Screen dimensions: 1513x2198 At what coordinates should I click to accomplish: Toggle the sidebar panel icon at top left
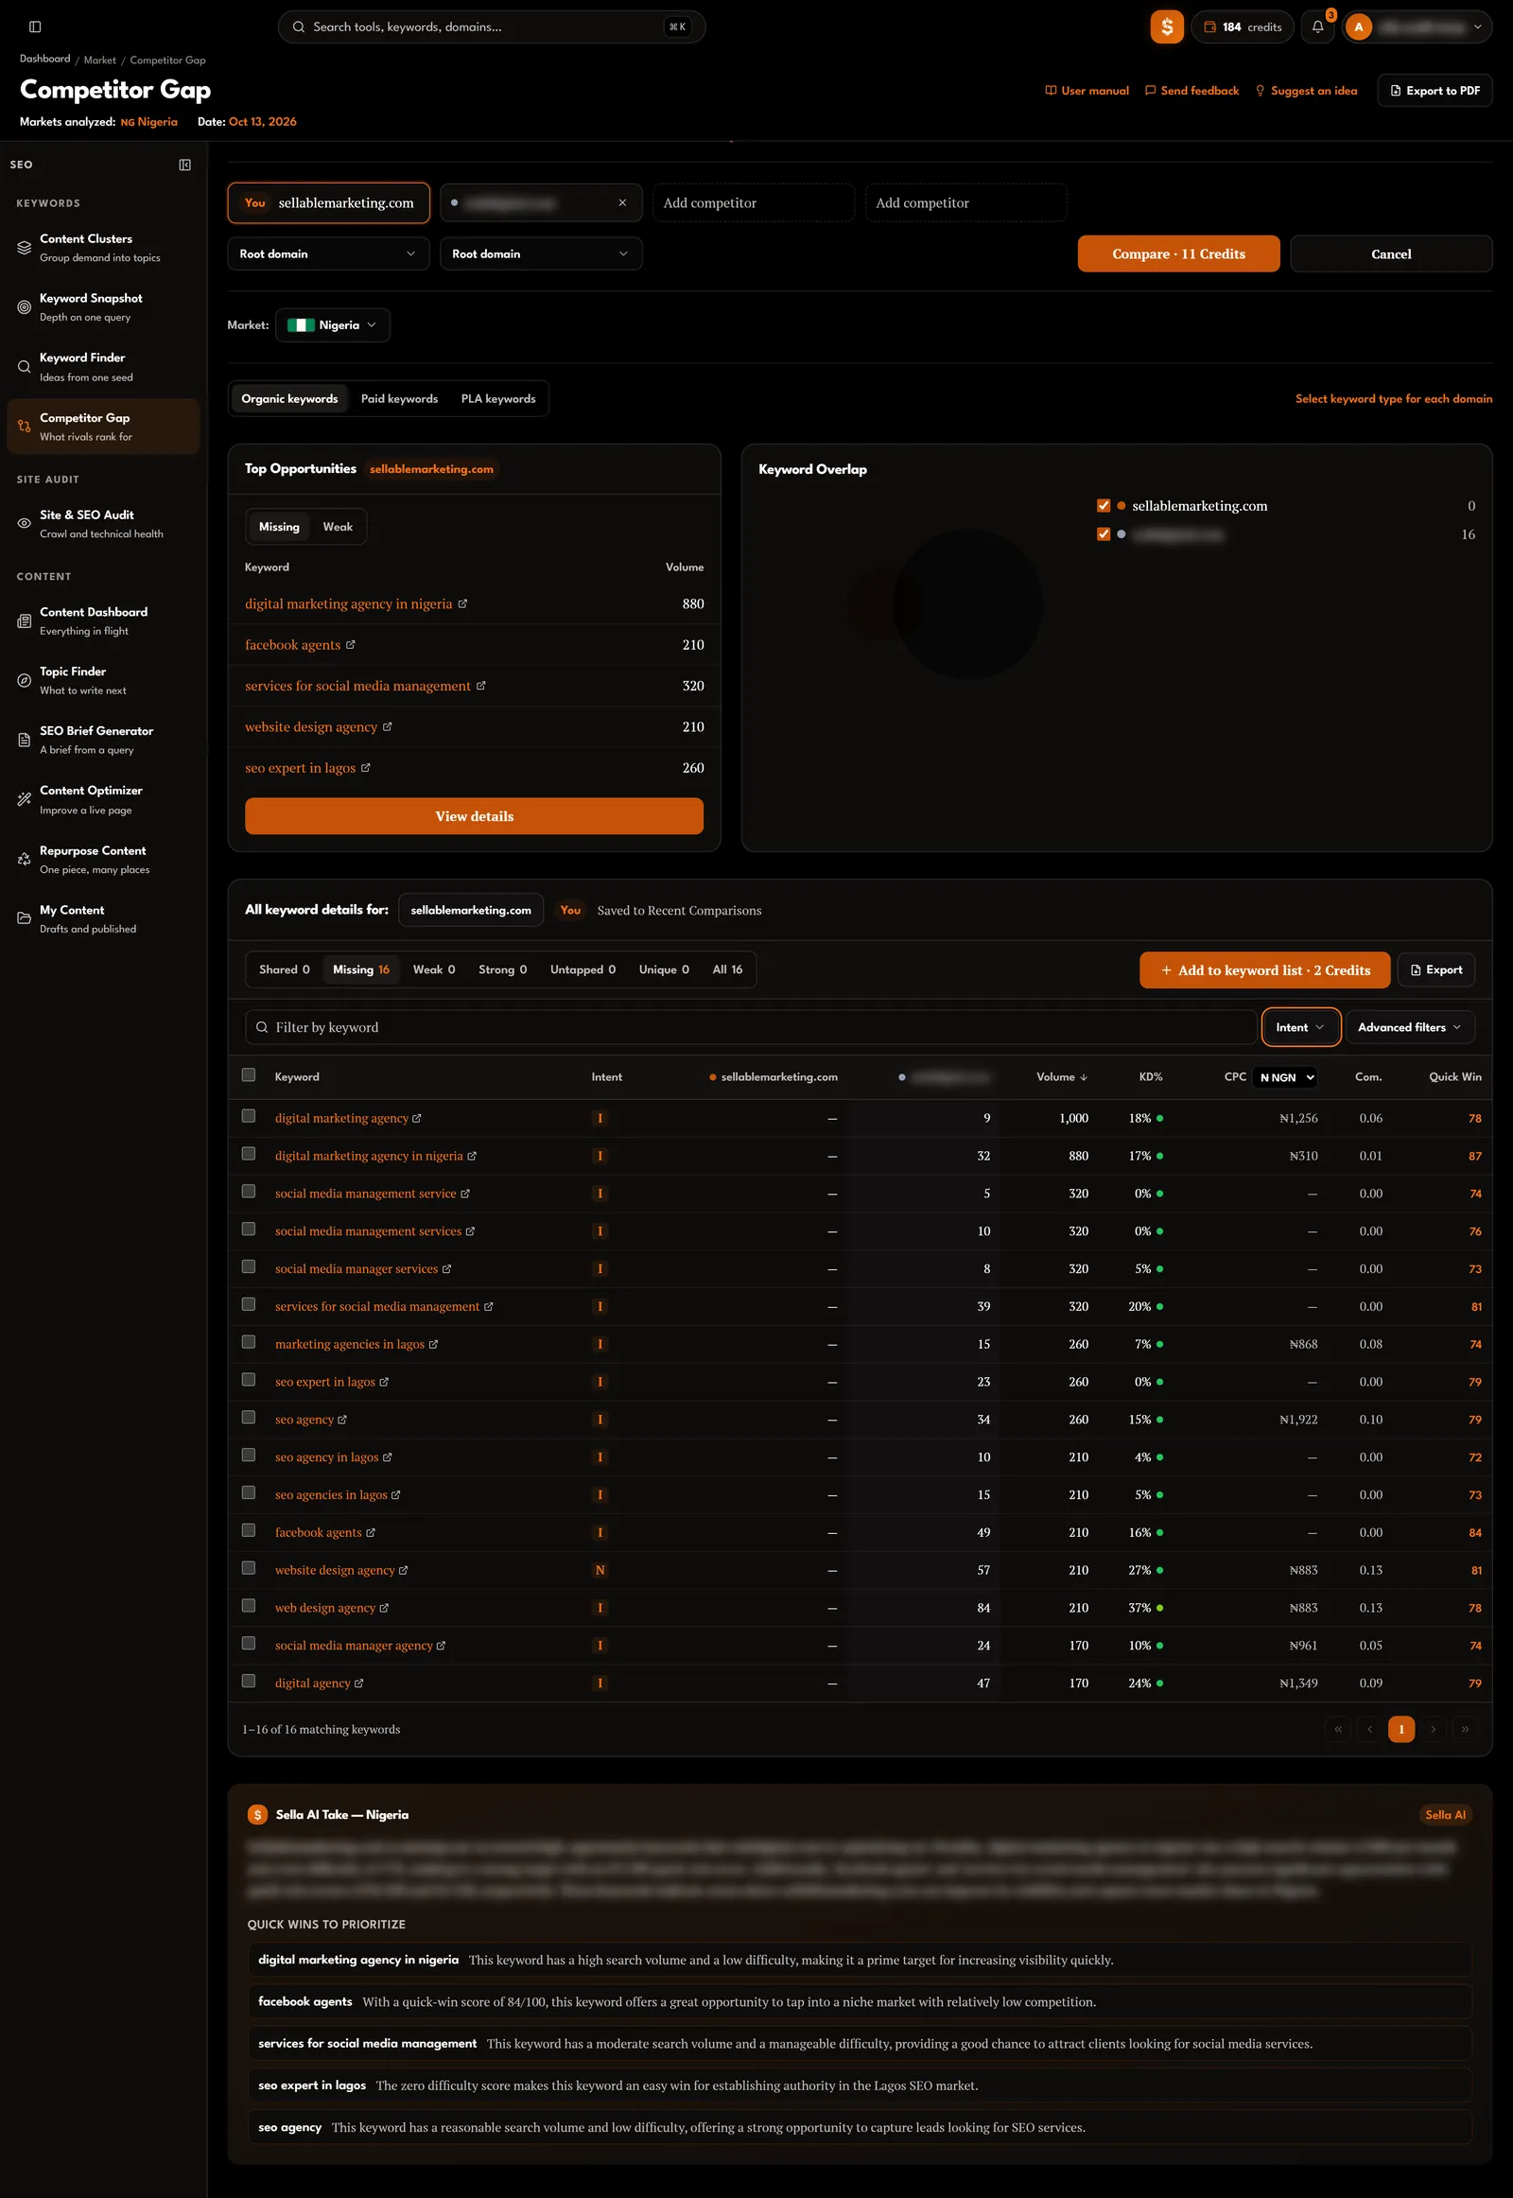point(35,26)
